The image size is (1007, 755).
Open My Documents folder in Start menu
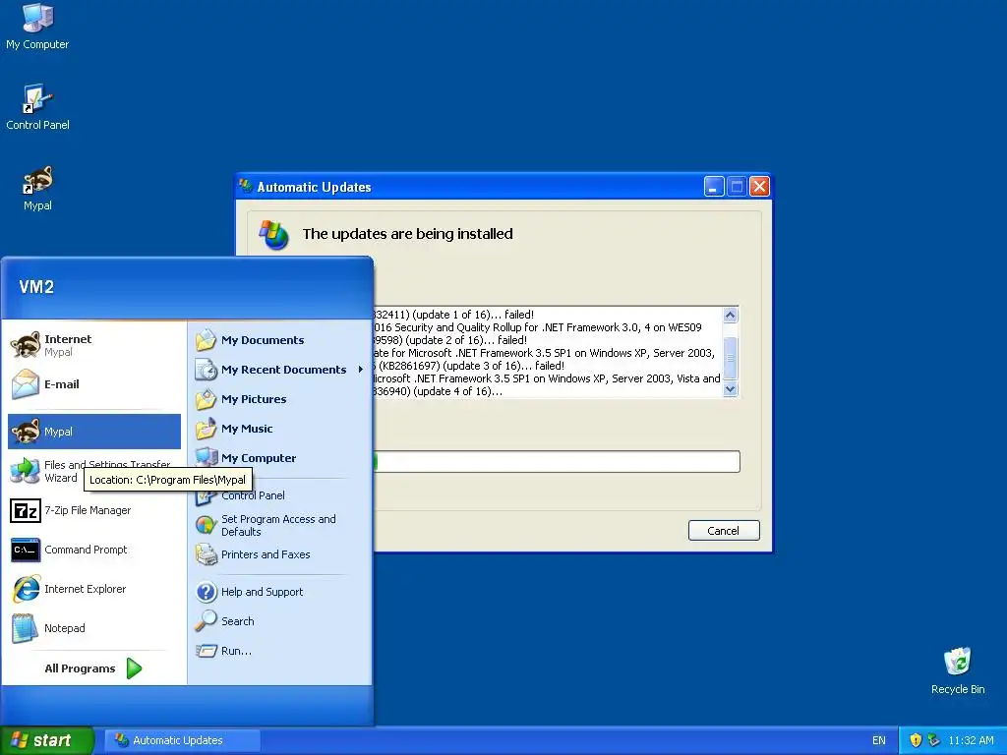tap(279, 340)
